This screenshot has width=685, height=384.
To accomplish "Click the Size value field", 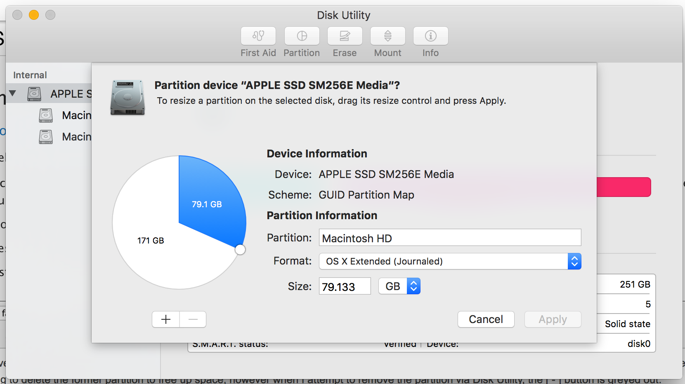I will click(345, 286).
